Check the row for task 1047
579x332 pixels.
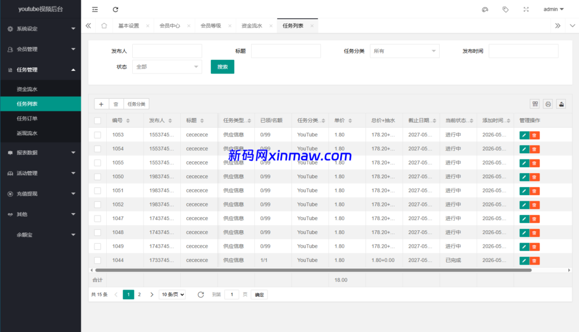tap(97, 219)
